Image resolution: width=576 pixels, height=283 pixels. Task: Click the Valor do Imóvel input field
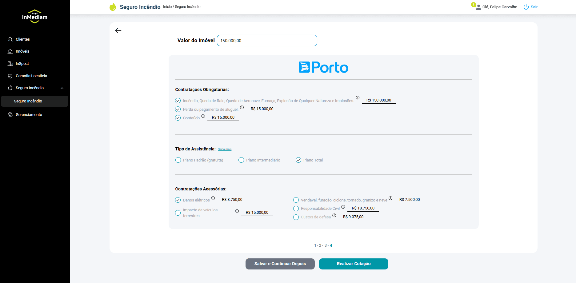[x=267, y=41]
